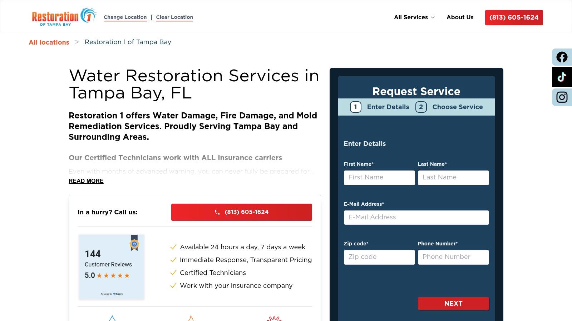Screen dimensions: 572x321
Task: Click "Work with your insurance company" text
Action: coord(236,286)
